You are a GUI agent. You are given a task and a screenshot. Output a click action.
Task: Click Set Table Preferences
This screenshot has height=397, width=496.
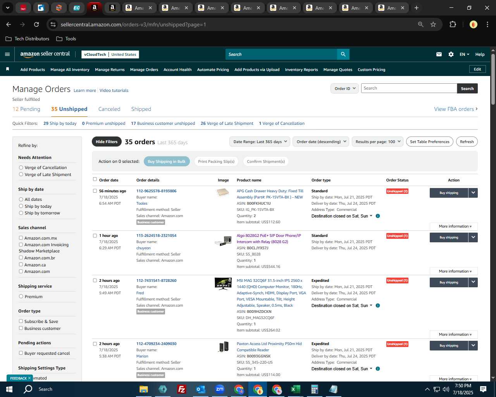[x=430, y=142]
